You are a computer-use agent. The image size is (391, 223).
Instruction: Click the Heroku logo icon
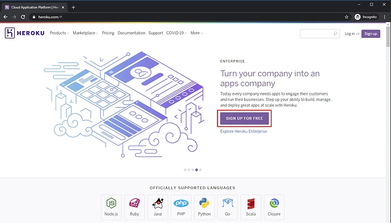click(x=10, y=33)
